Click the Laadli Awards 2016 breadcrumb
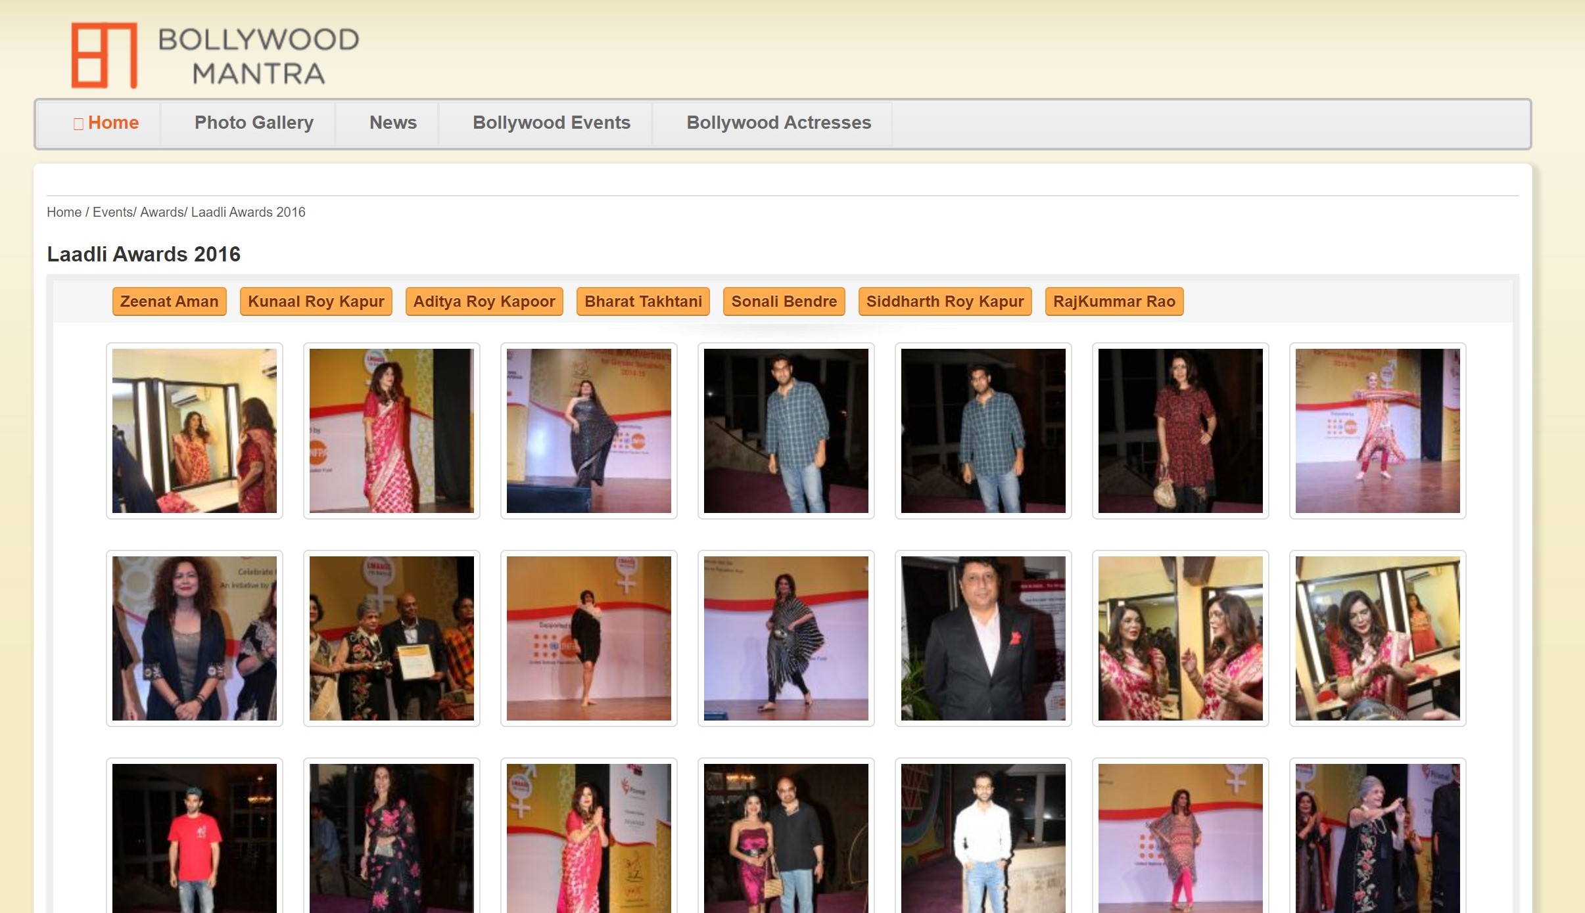 tap(248, 212)
